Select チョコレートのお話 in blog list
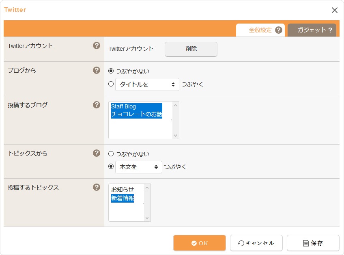The height and width of the screenshot is (255, 344). (136, 114)
